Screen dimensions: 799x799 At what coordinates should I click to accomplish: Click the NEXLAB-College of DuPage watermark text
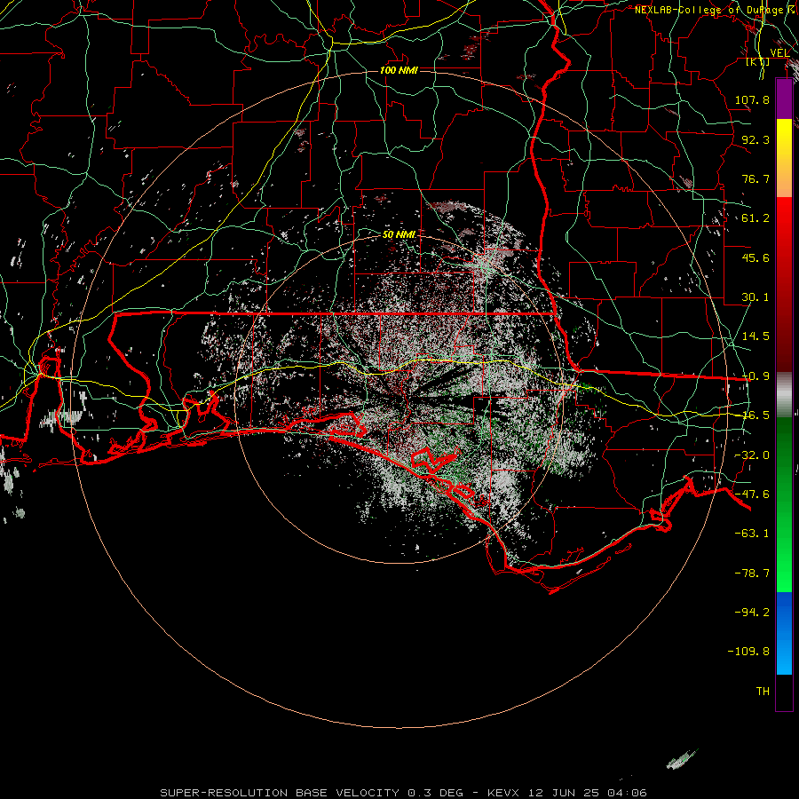[716, 10]
